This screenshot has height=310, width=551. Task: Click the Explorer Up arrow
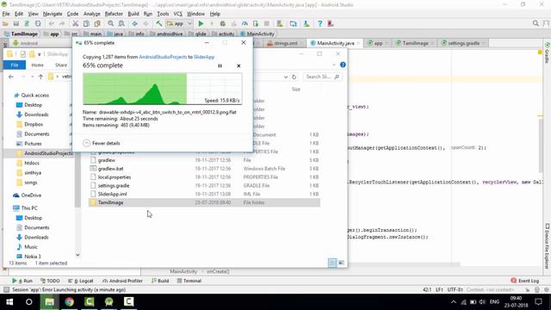point(40,77)
